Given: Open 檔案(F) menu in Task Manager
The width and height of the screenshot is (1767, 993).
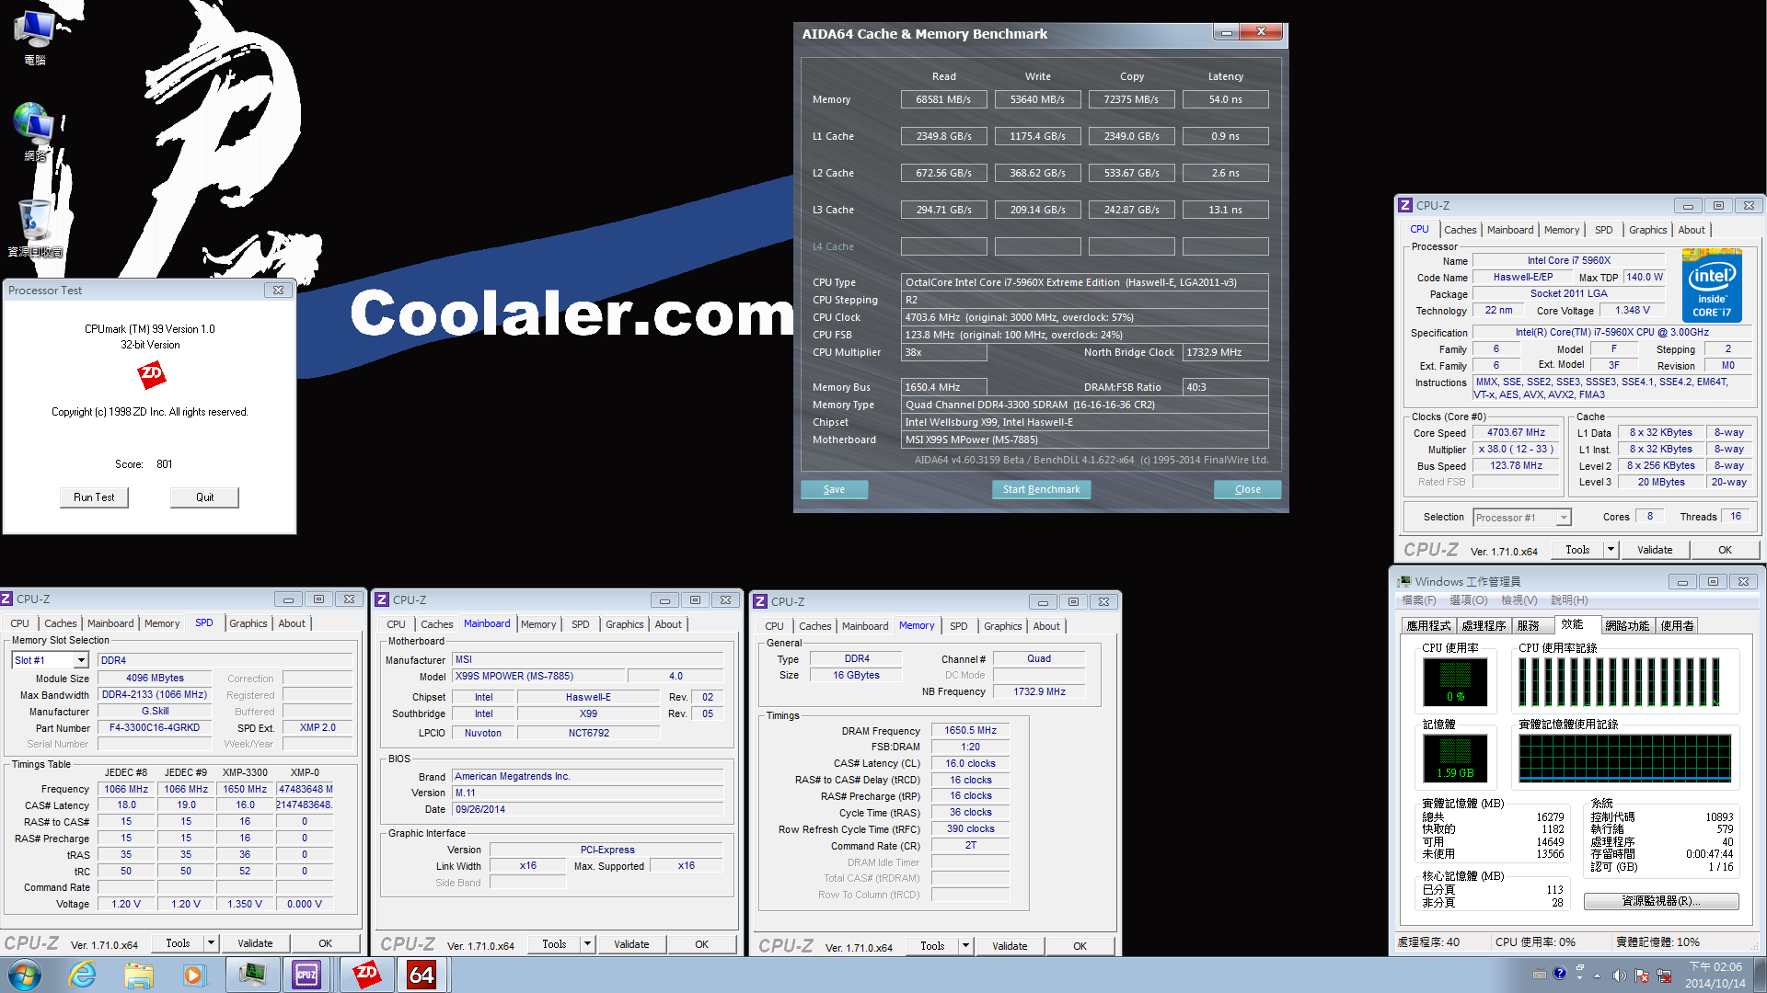Looking at the screenshot, I should click(x=1418, y=600).
